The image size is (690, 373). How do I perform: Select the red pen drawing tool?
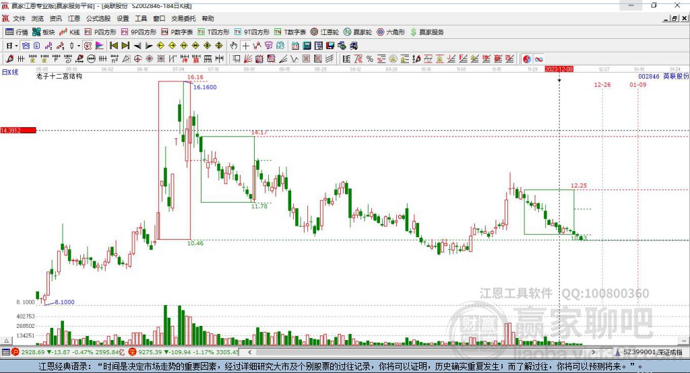point(9,59)
